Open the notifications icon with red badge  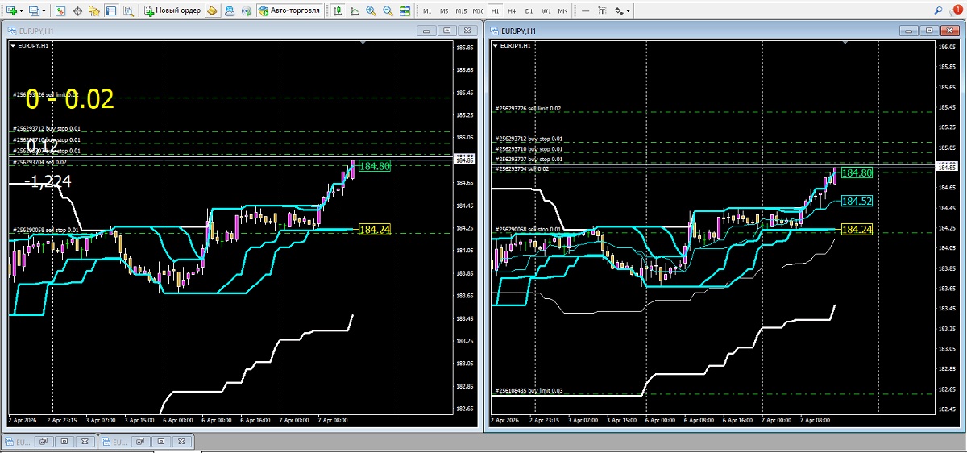click(956, 11)
